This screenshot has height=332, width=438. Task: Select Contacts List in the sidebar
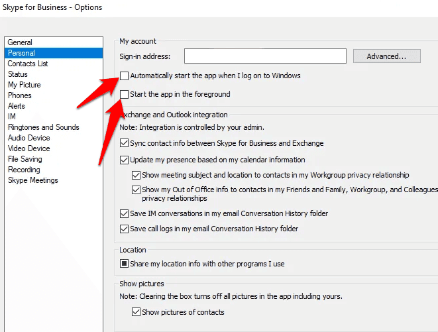pos(28,64)
